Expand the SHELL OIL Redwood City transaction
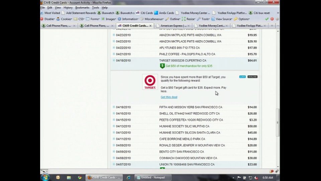The height and width of the screenshot is (181, 321). click(x=114, y=113)
